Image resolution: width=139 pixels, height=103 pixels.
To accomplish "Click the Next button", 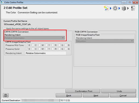I will tap(96, 96).
